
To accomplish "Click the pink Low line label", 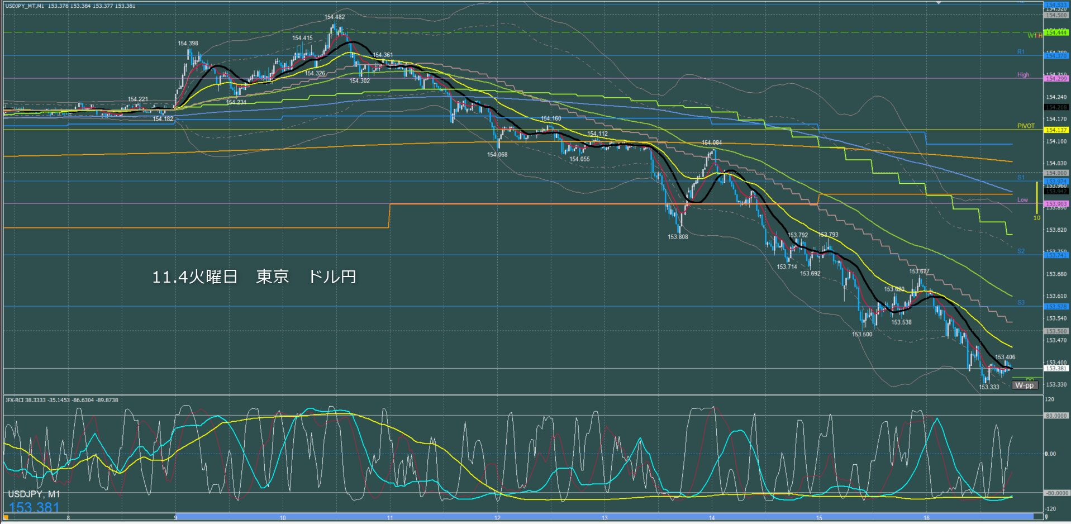I will (1022, 199).
